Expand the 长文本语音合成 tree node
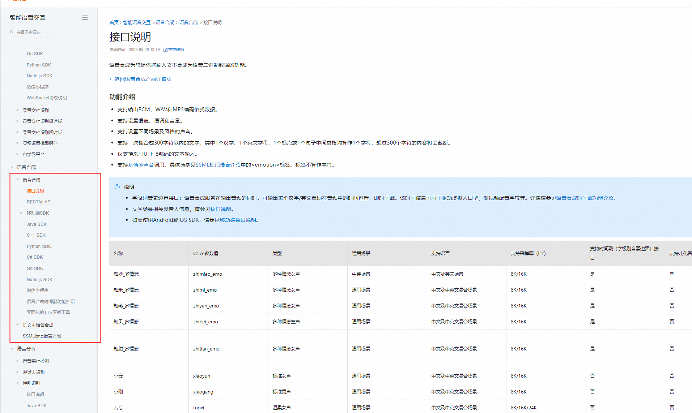 click(x=17, y=325)
